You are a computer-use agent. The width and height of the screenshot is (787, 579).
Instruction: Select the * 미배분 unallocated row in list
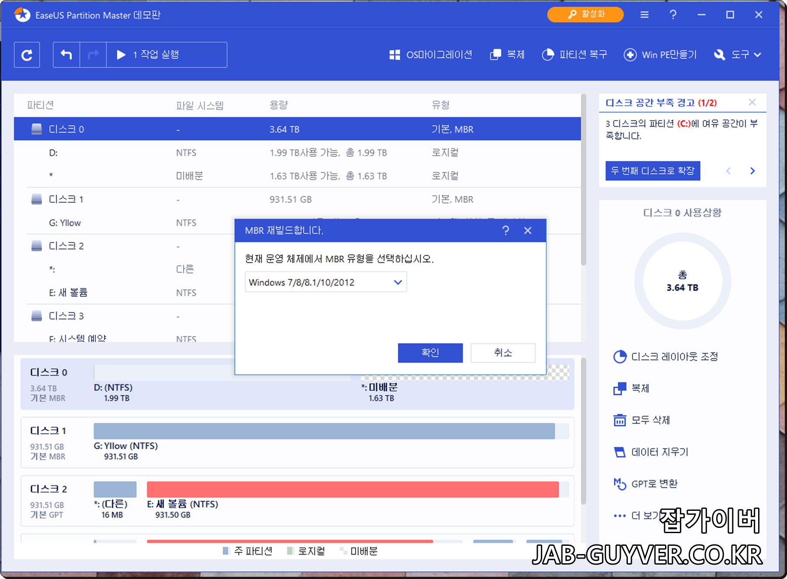point(297,176)
